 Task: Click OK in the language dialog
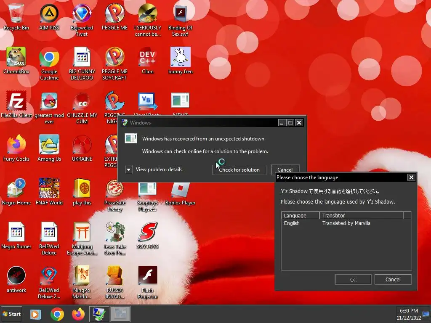(x=353, y=280)
